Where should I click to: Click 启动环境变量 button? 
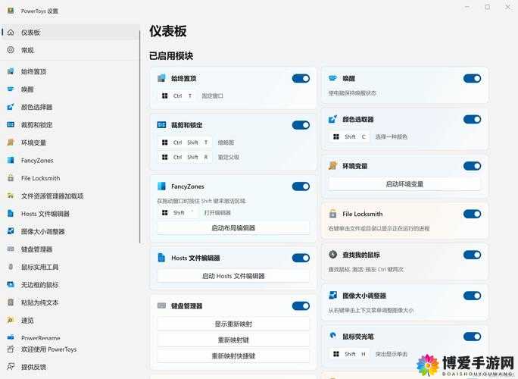pyautogui.click(x=404, y=184)
